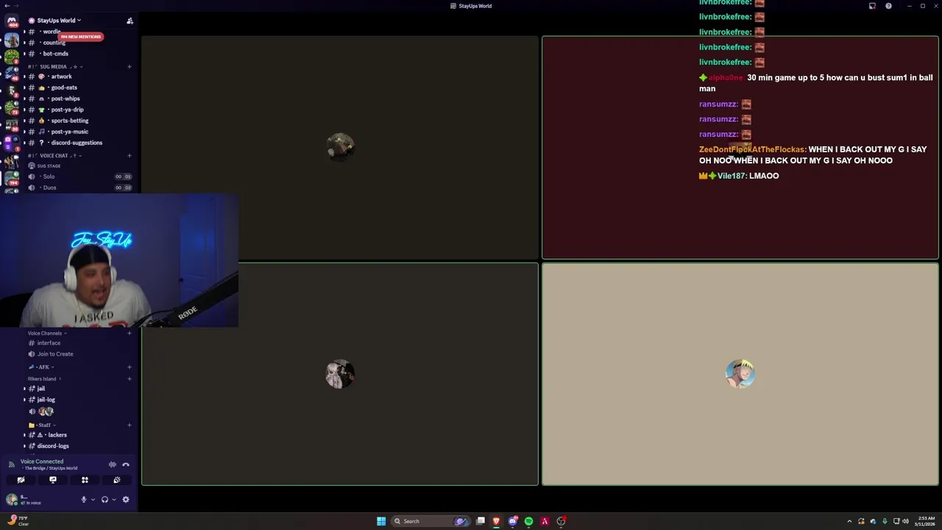Viewport: 942px width, 530px height.
Task: Disconnect from the voice channel
Action: 126,464
